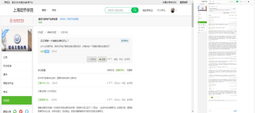Select 讨论区 in the sidebar
The height and width of the screenshot is (113, 255).
pos(17,100)
